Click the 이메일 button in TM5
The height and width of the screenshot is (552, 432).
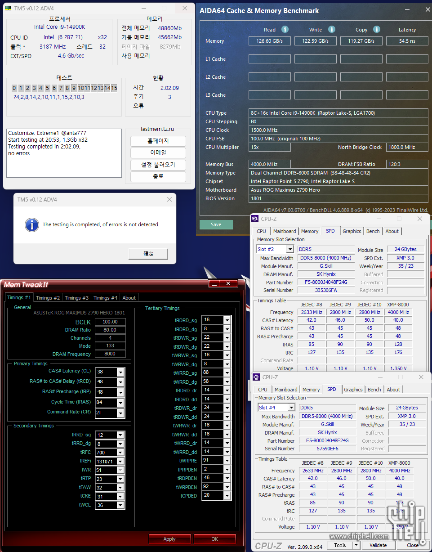click(x=158, y=153)
